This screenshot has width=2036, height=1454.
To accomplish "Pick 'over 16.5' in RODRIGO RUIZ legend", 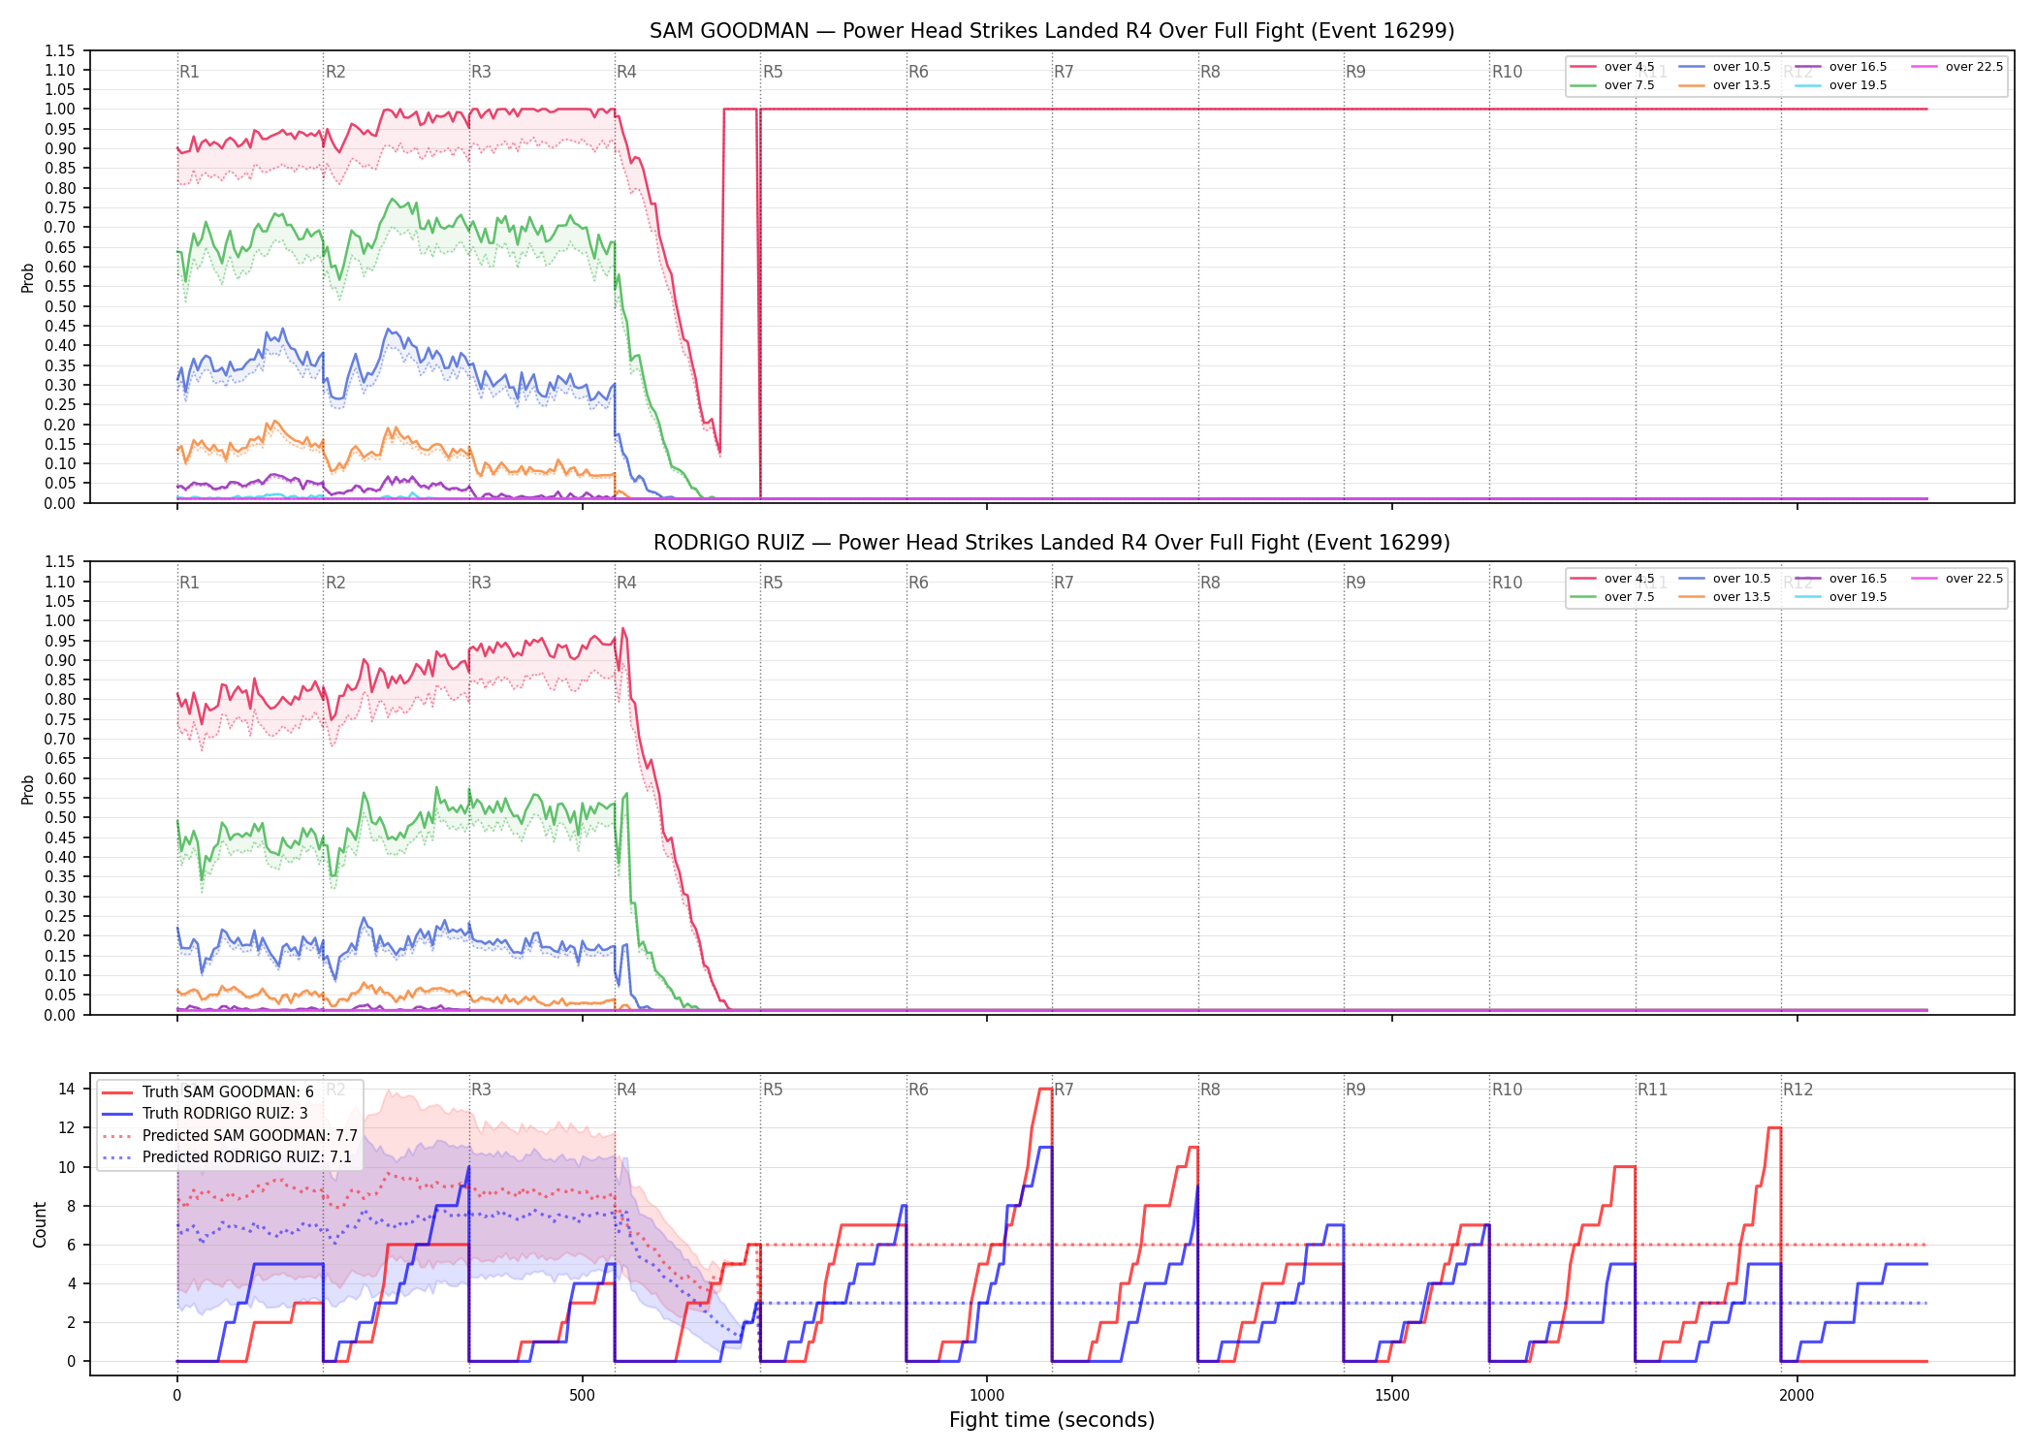I will point(1841,579).
